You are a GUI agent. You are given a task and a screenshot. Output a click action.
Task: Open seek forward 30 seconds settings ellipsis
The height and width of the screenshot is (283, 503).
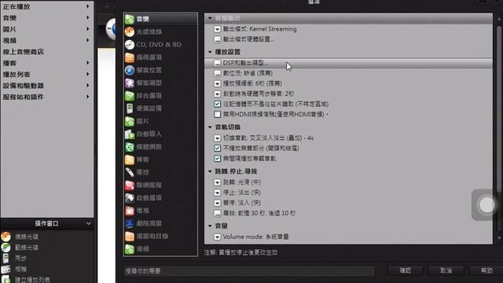217,213
